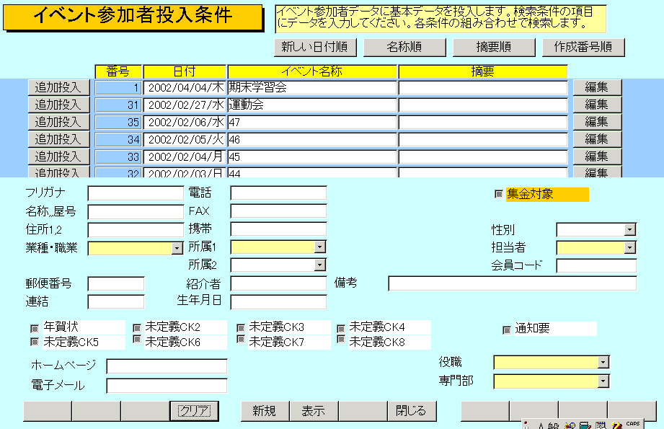The image size is (664, 429).
Task: Open the 役職 dropdown arrow
Action: pos(603,362)
